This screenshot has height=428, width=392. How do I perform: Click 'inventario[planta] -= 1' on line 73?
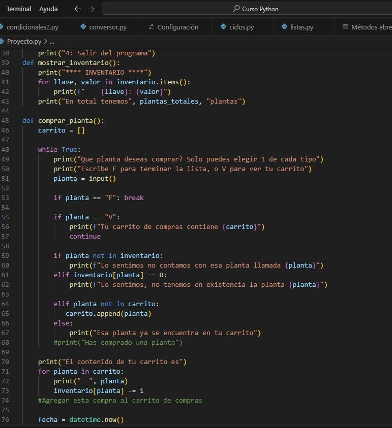(99, 391)
